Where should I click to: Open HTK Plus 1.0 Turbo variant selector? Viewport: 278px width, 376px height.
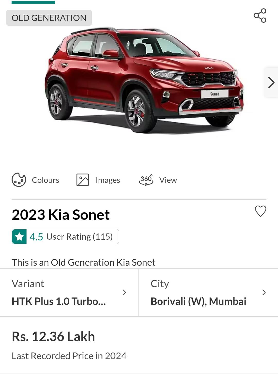click(x=59, y=301)
